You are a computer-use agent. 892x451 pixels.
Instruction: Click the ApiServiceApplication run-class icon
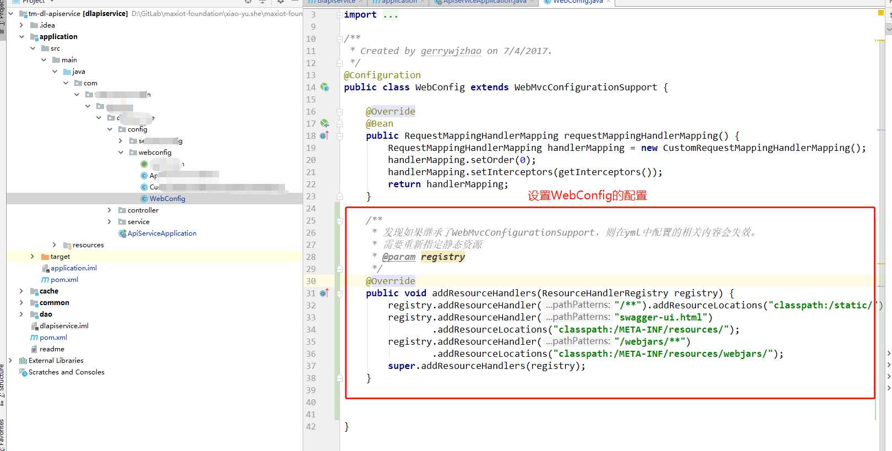pyautogui.click(x=123, y=233)
